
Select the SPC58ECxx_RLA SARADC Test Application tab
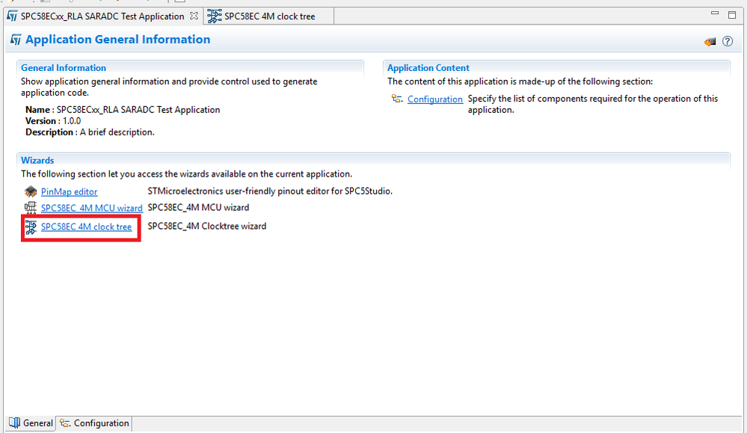pyautogui.click(x=102, y=16)
